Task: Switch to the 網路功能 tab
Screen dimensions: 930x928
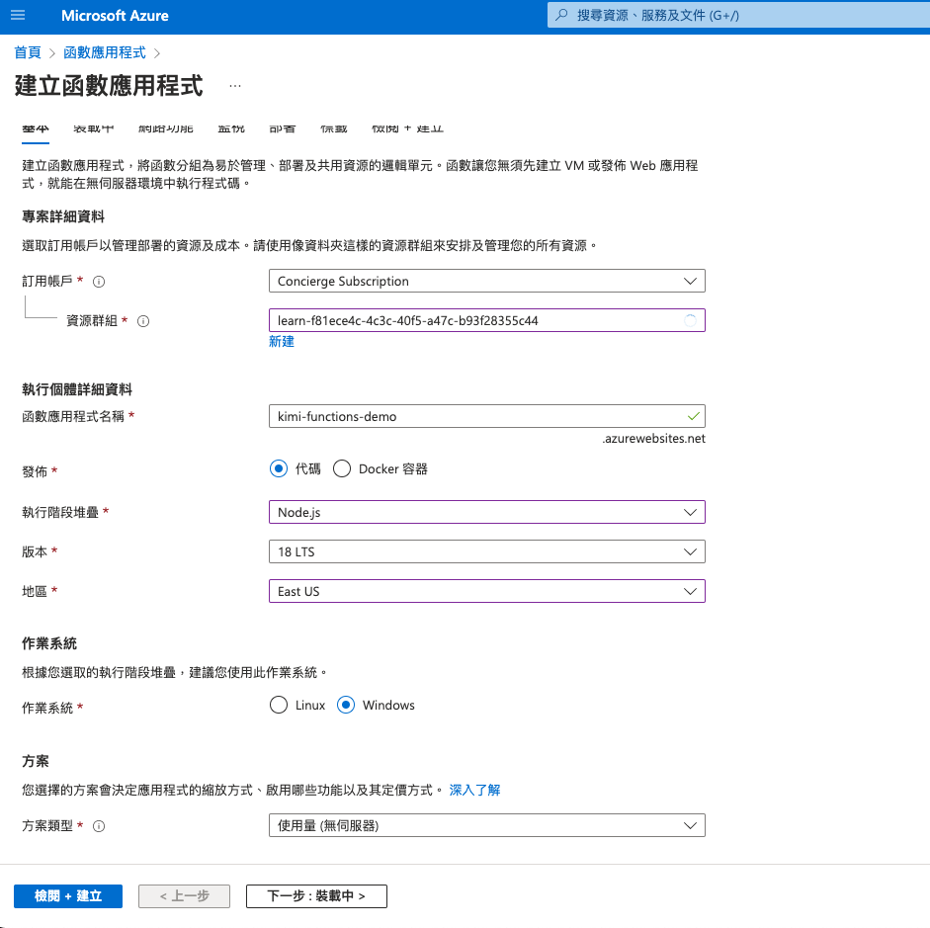Action: pyautogui.click(x=165, y=128)
